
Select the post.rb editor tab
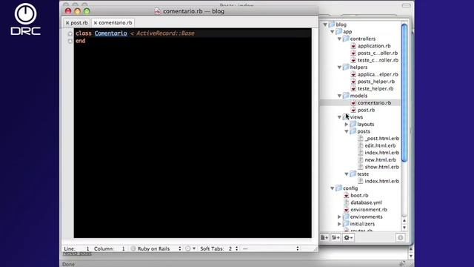point(76,23)
